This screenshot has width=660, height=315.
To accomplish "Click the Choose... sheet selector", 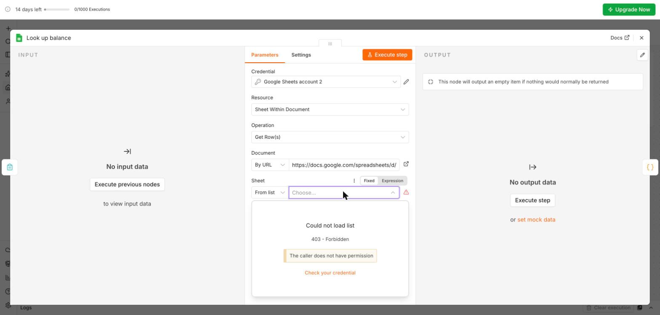I will coord(344,193).
